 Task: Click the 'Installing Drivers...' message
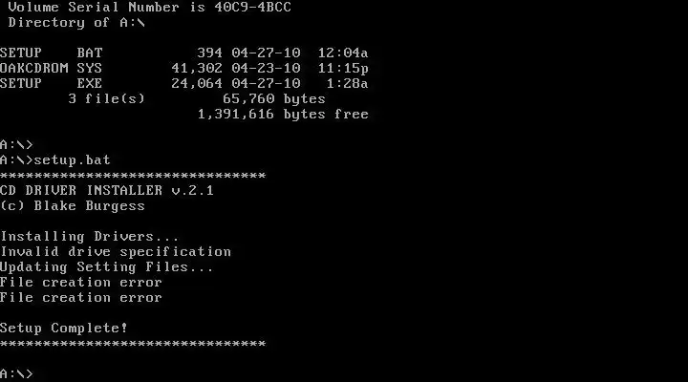[x=90, y=237]
